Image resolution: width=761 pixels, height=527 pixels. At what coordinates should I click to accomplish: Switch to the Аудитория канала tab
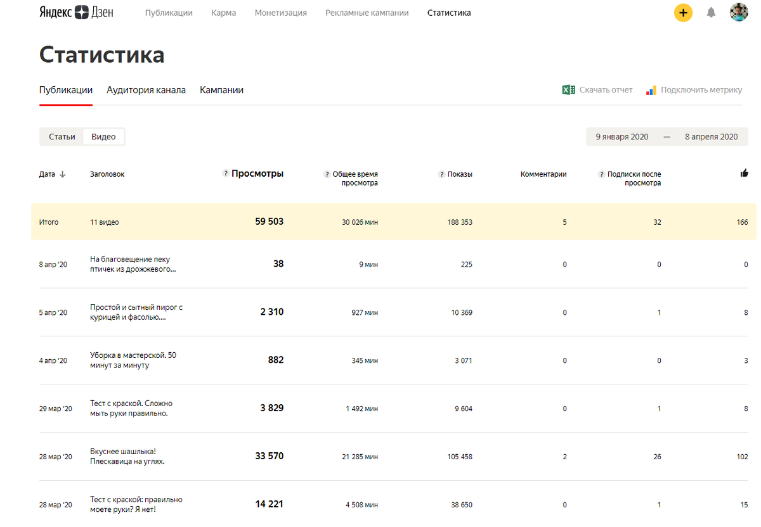click(147, 89)
